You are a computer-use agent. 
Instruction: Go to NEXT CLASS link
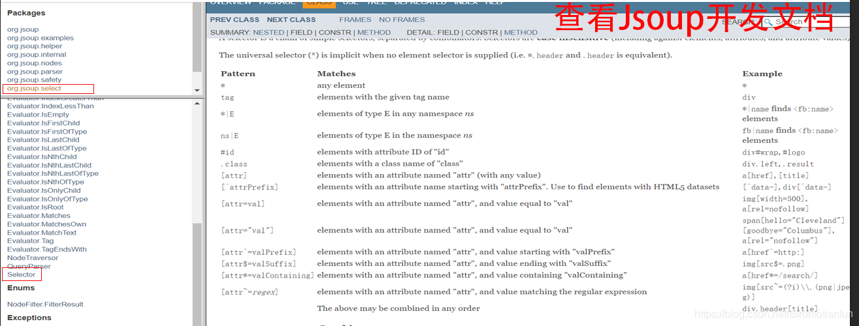click(291, 20)
